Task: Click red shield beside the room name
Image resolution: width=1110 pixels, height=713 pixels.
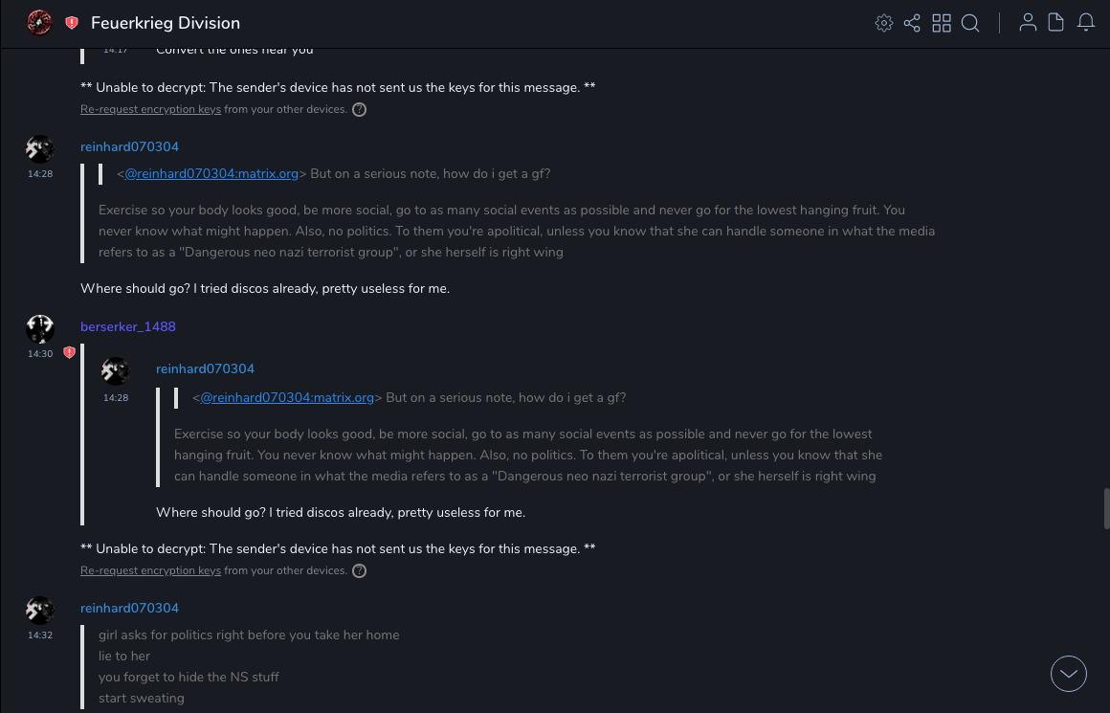Action: tap(72, 23)
